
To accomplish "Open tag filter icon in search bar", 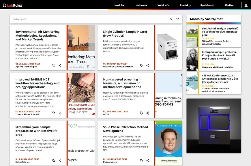I will click(x=178, y=19).
